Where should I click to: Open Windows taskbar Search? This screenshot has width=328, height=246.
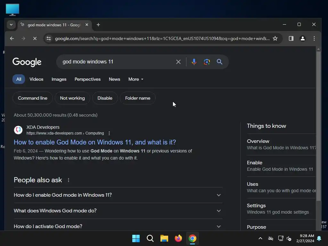click(150, 238)
